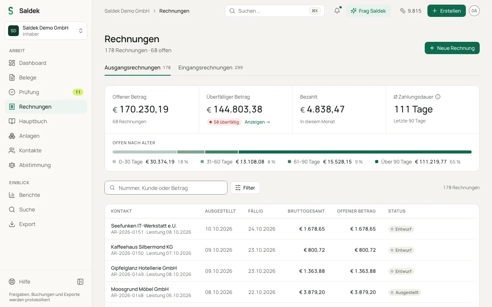
Task: Open the Hauptbuch section
Action: [46, 121]
